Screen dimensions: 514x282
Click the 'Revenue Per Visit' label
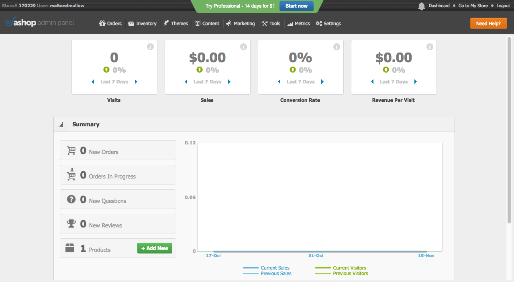pyautogui.click(x=394, y=100)
